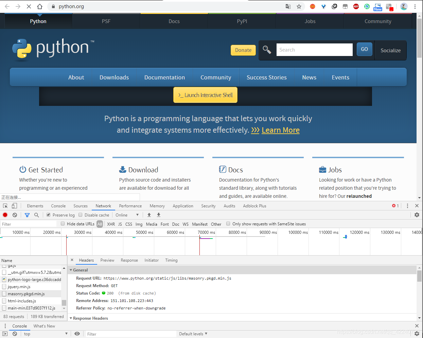Viewport: 423px width, 338px height.
Task: Click the console Filter input
Action: [131, 334]
